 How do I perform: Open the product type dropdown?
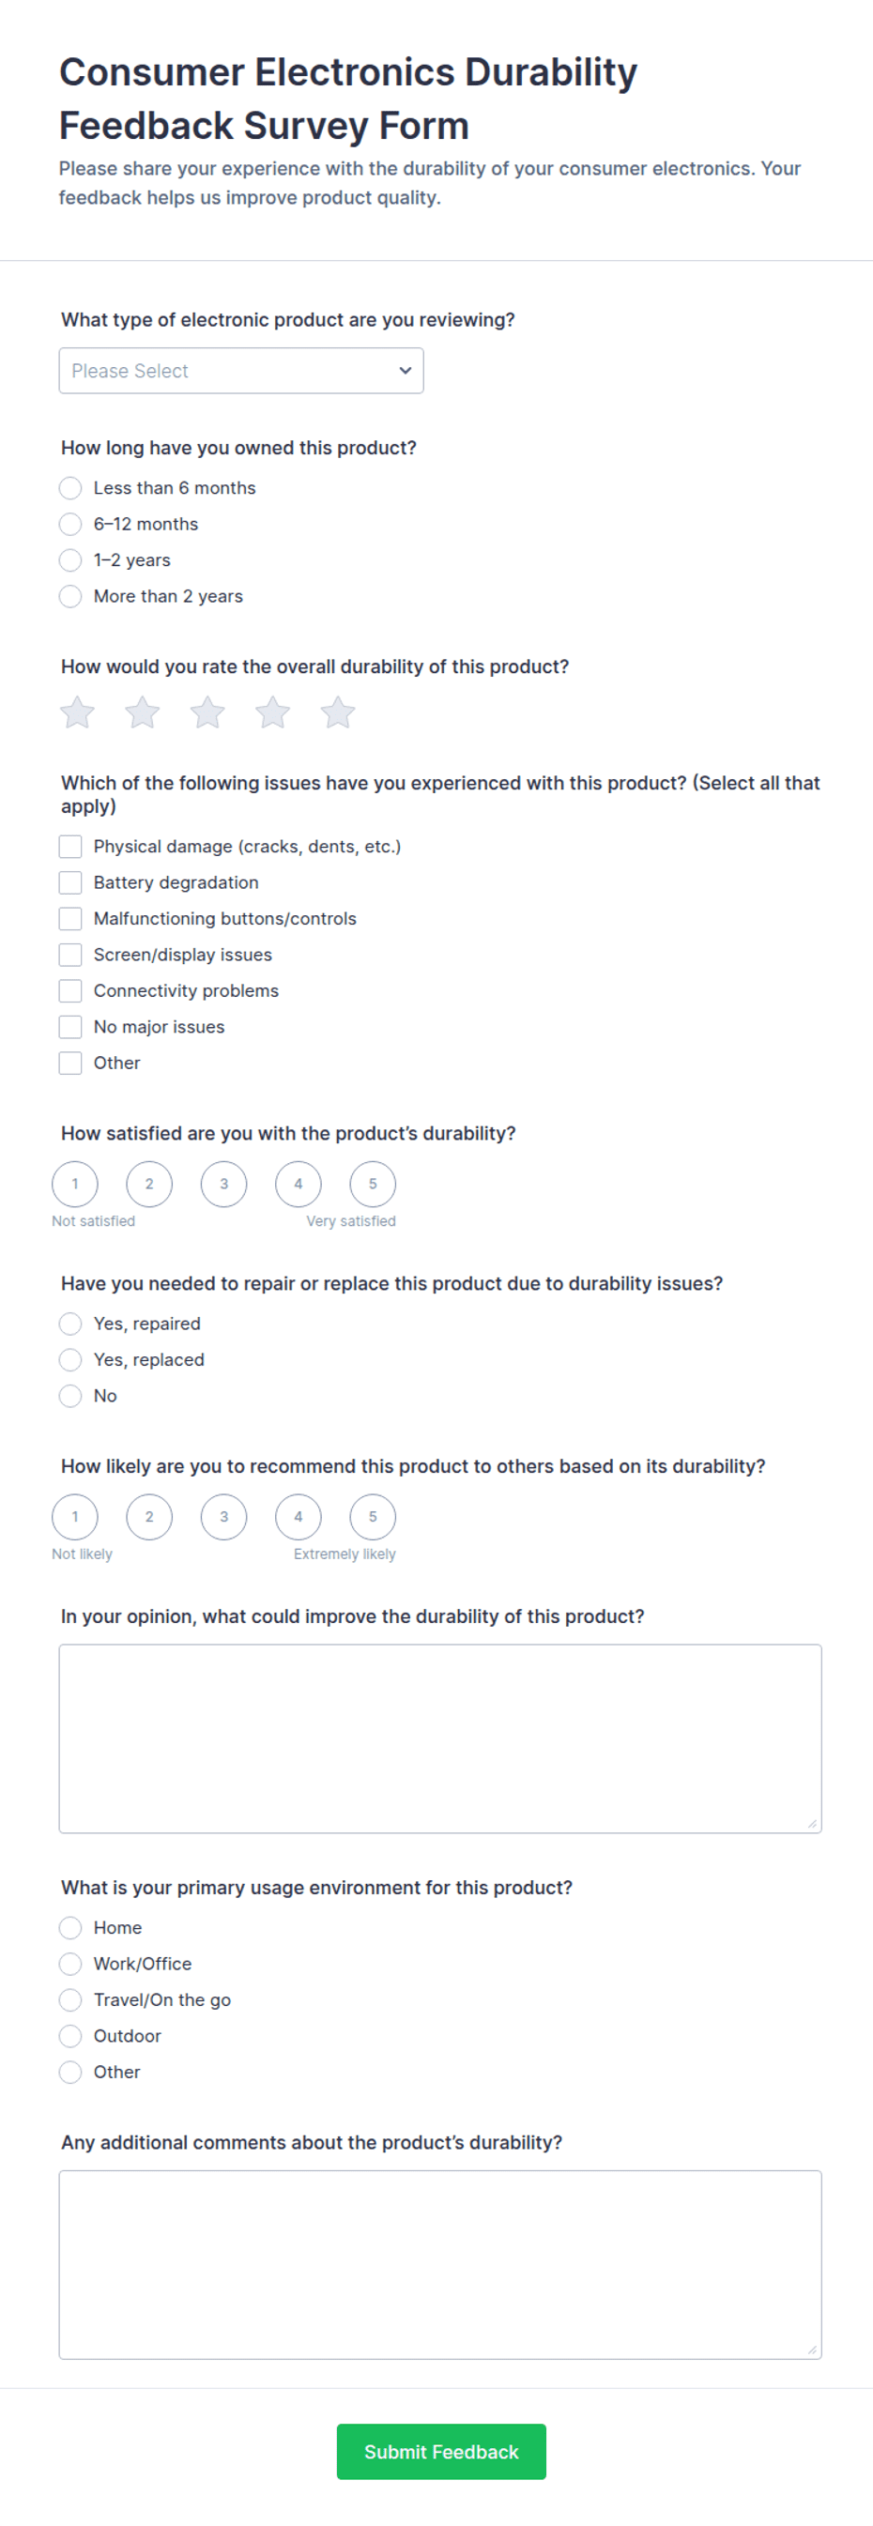[241, 371]
